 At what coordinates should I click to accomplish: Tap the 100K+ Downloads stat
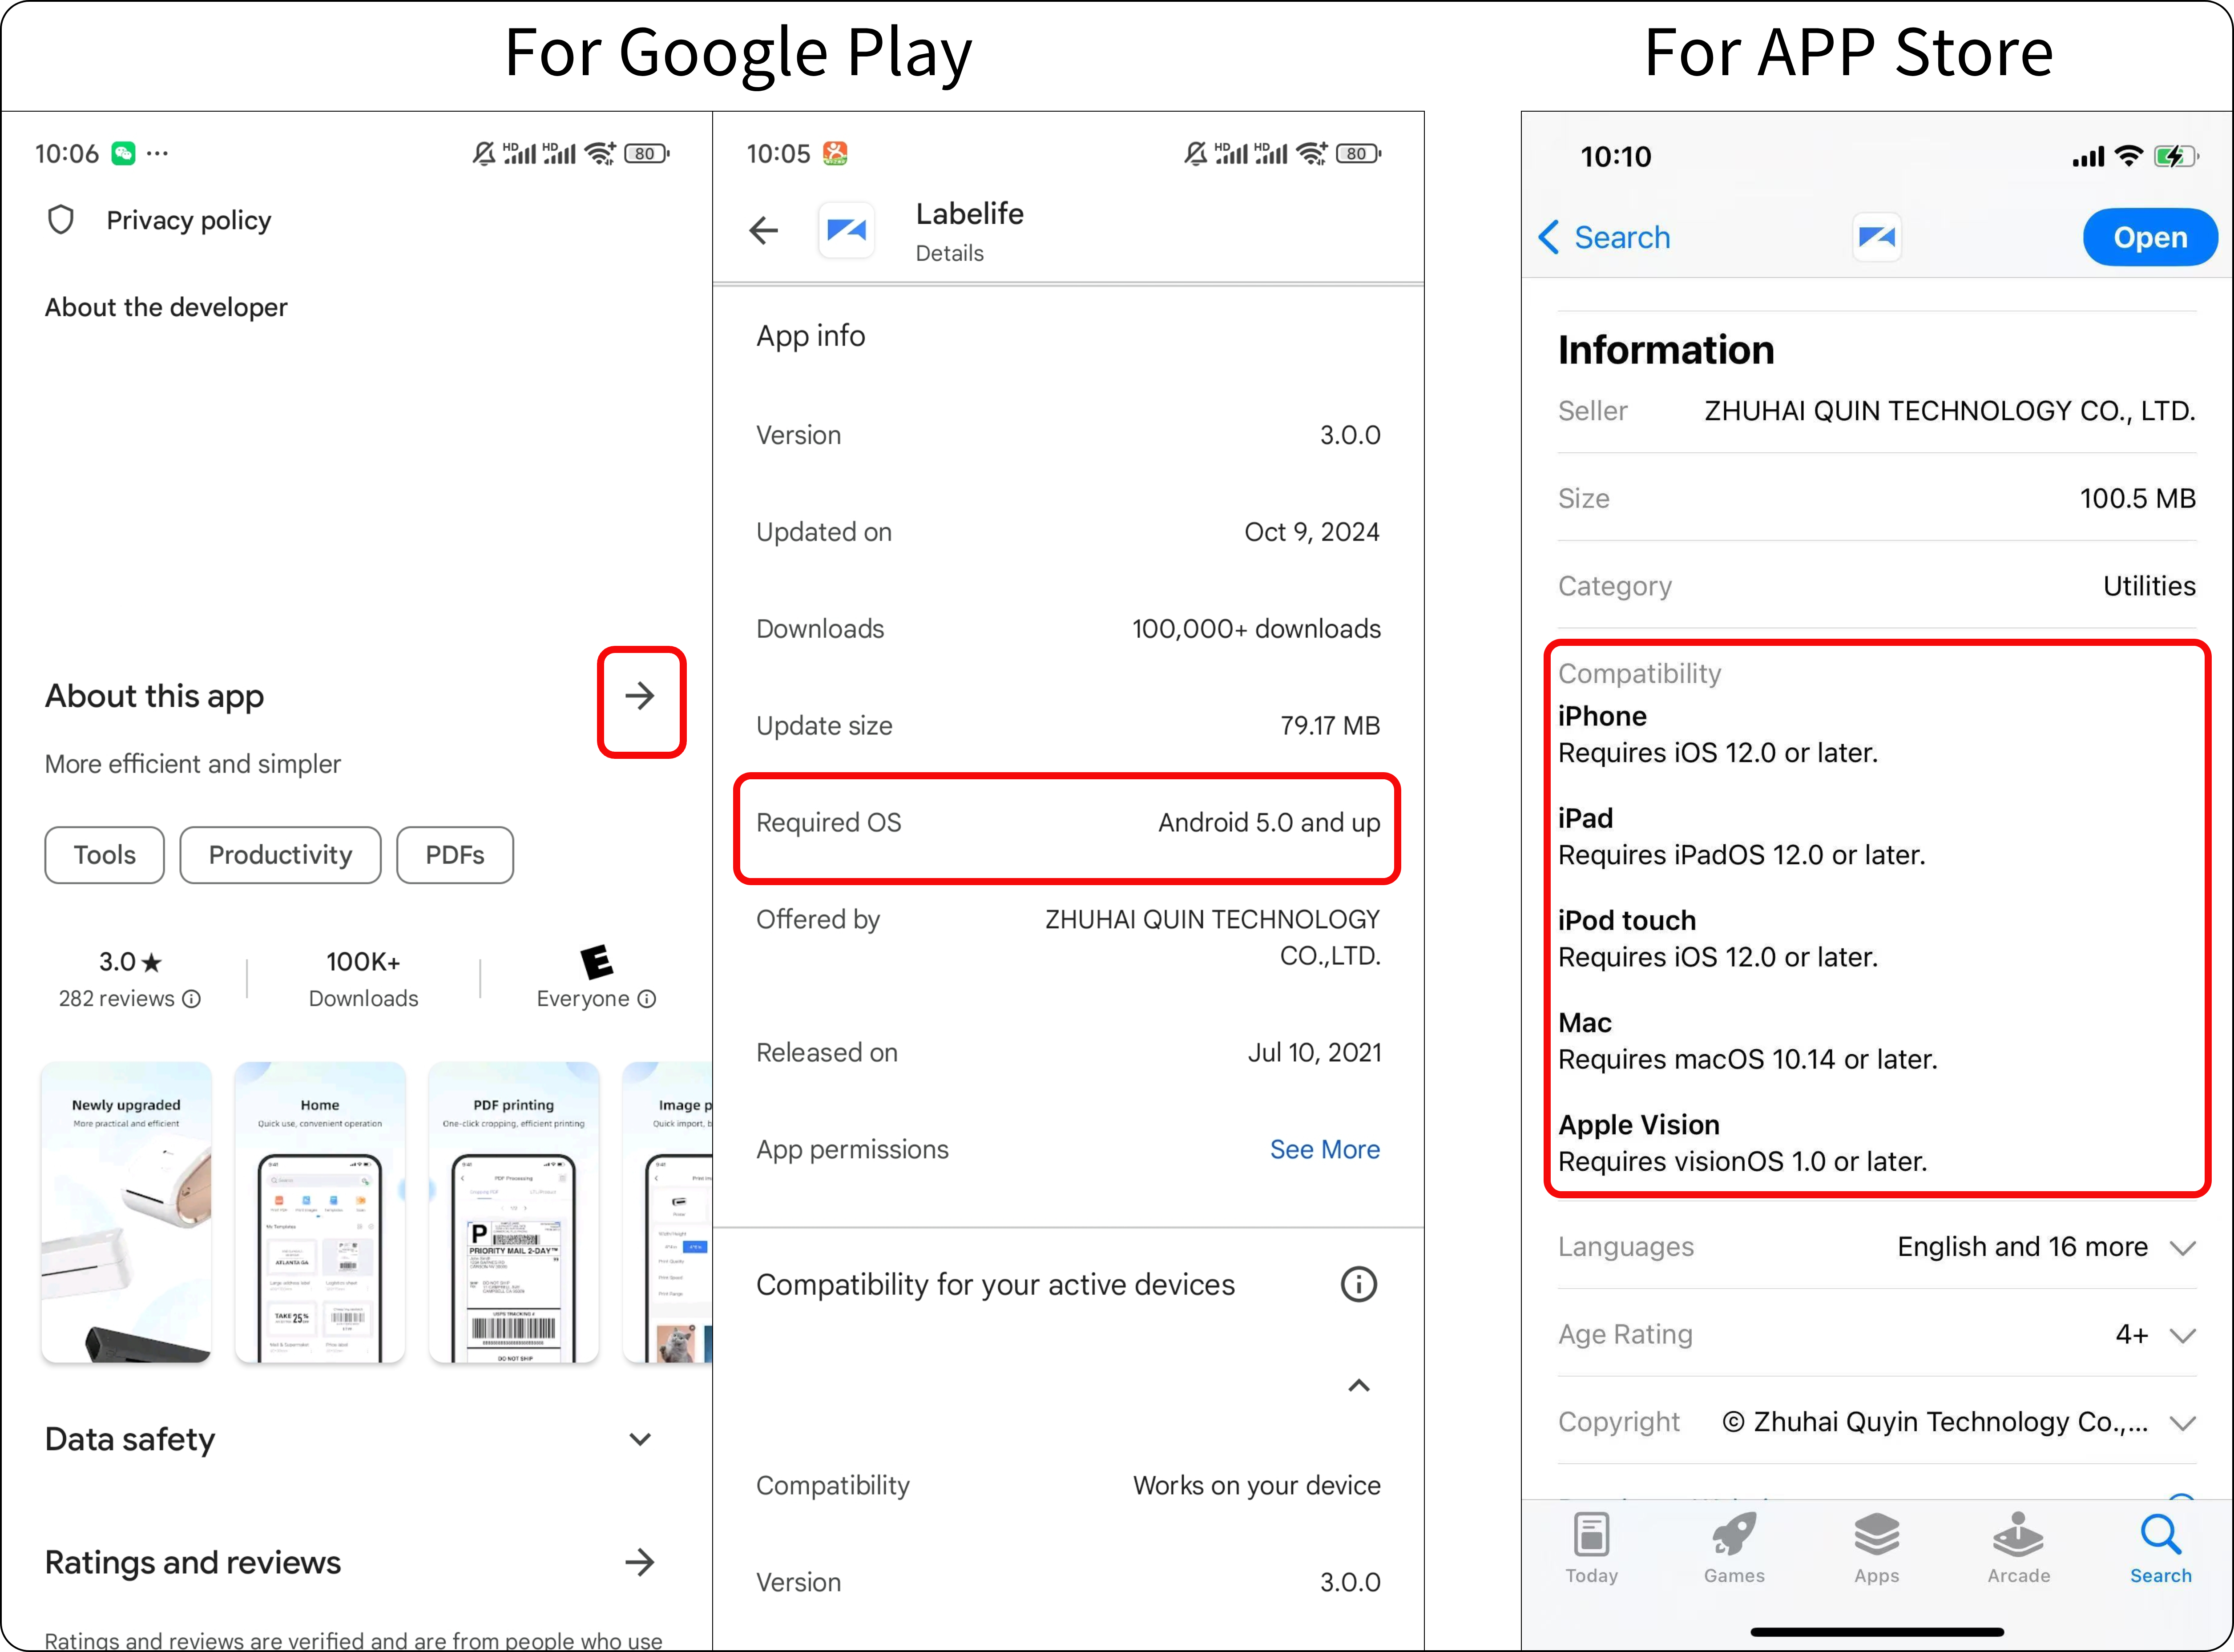[x=363, y=979]
